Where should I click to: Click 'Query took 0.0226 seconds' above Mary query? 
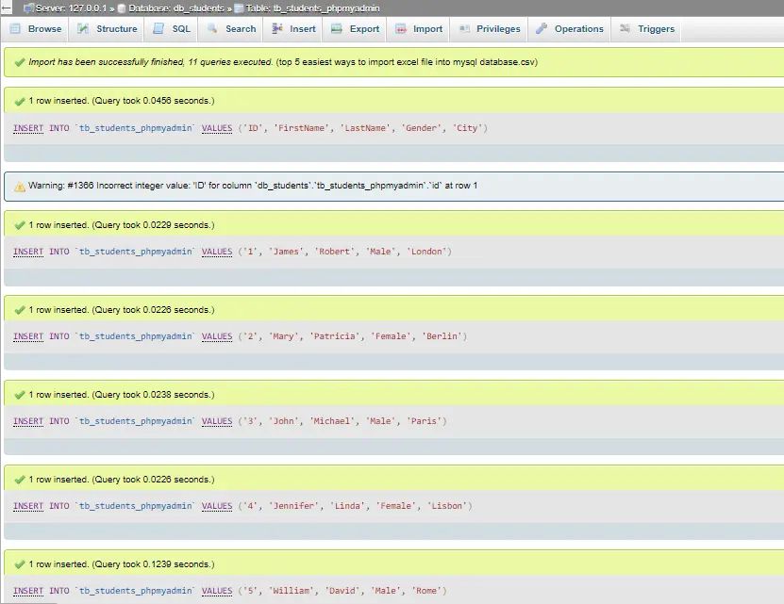pos(153,310)
